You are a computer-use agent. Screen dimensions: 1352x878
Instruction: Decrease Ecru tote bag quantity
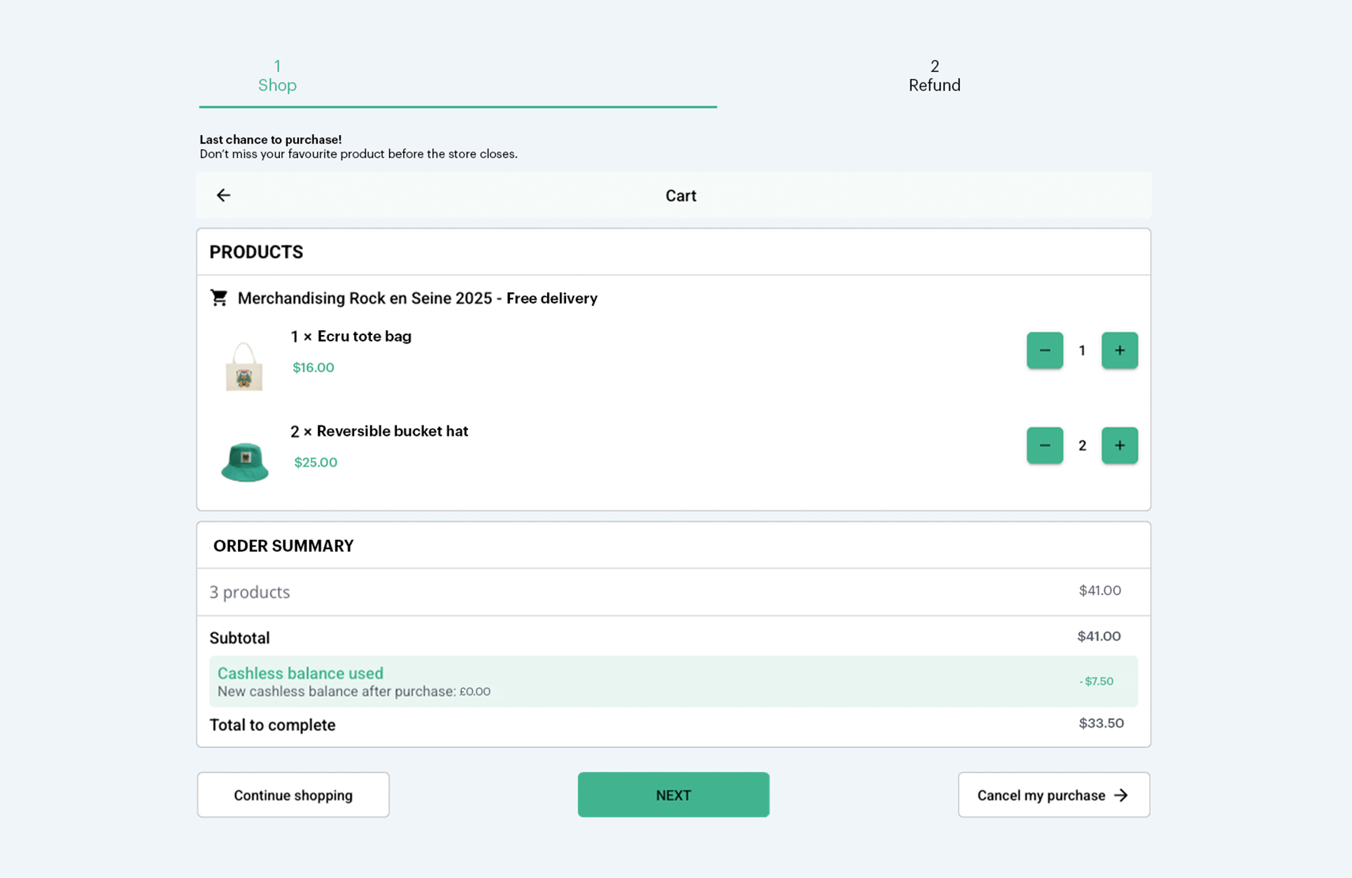(1045, 351)
